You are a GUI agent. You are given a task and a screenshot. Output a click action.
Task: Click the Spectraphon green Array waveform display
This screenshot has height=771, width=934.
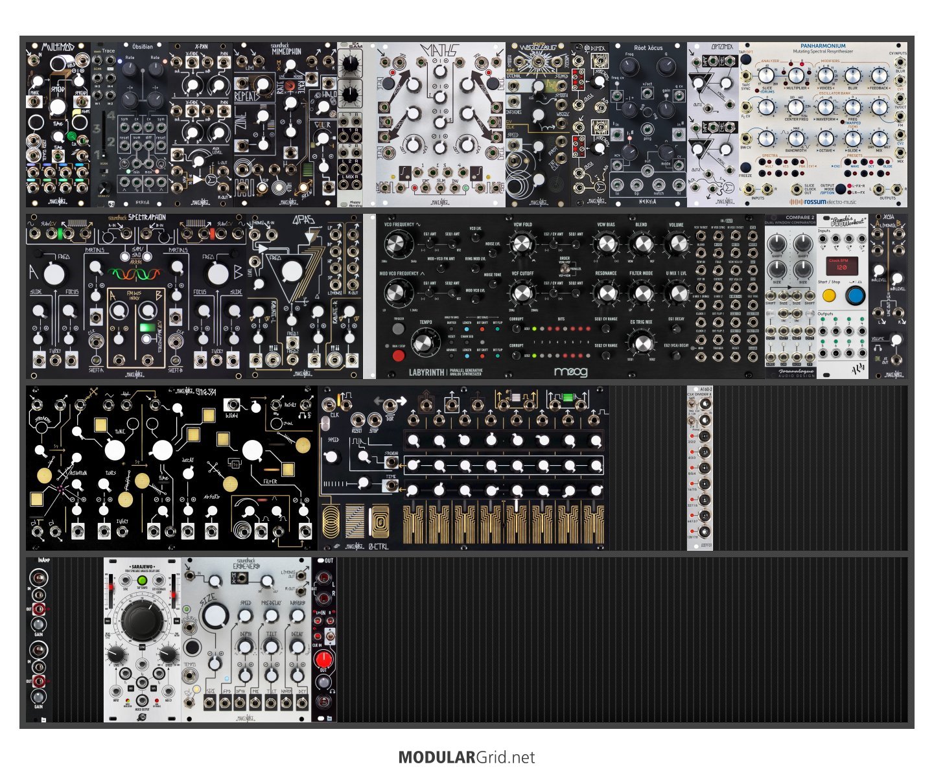(x=135, y=275)
